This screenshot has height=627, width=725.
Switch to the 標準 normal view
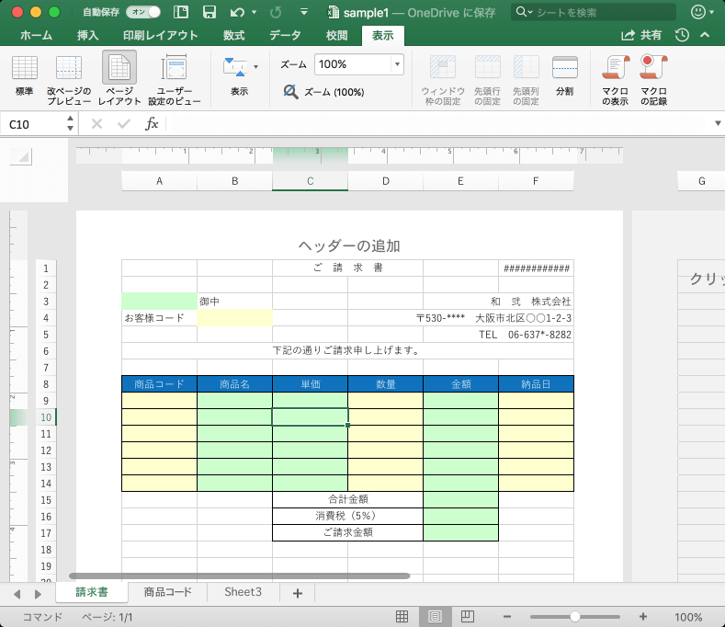[25, 75]
